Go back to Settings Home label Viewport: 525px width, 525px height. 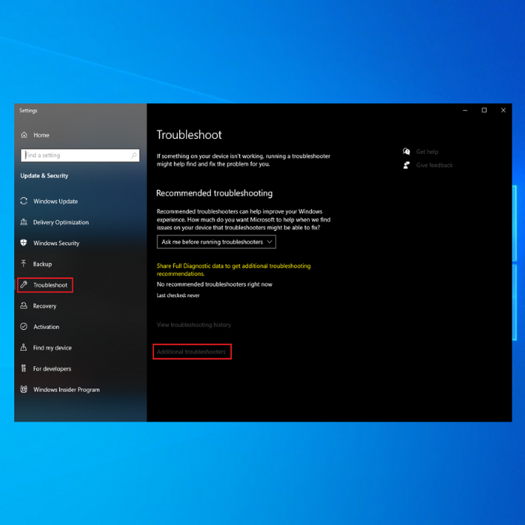click(x=41, y=135)
